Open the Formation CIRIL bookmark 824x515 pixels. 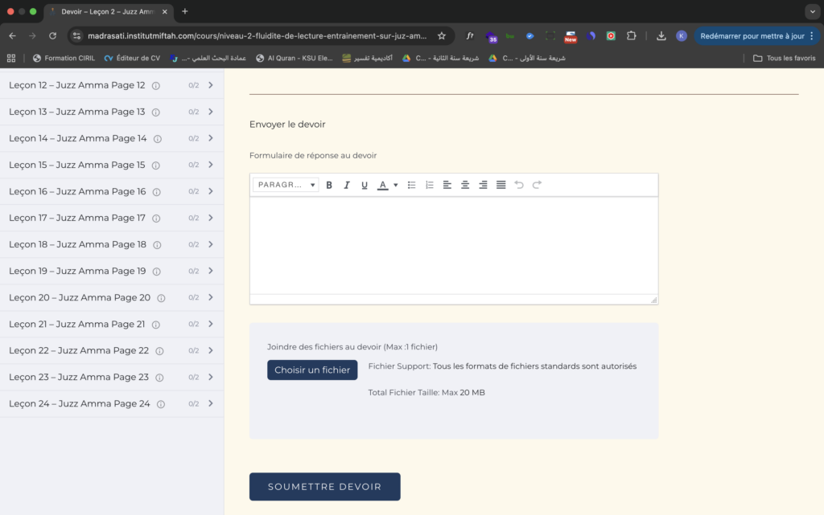point(64,58)
